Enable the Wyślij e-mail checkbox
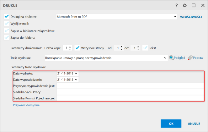Screen dimensions: 208x132 point(7,23)
